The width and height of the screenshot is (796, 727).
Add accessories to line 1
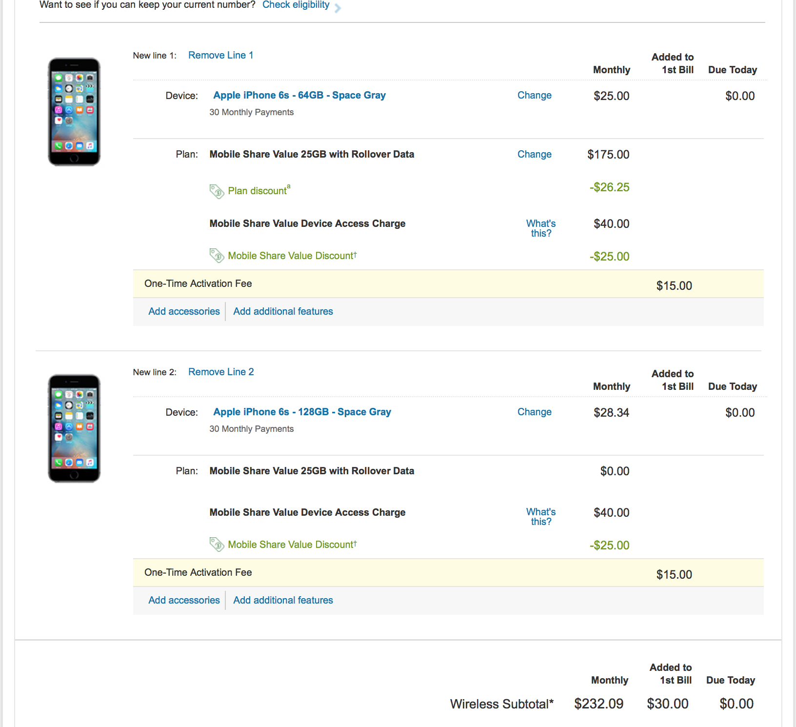[184, 312]
